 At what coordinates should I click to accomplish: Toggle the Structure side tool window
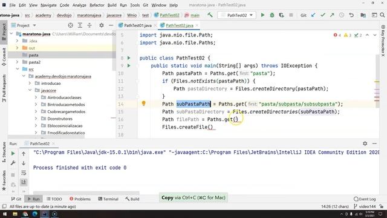pos(4,152)
